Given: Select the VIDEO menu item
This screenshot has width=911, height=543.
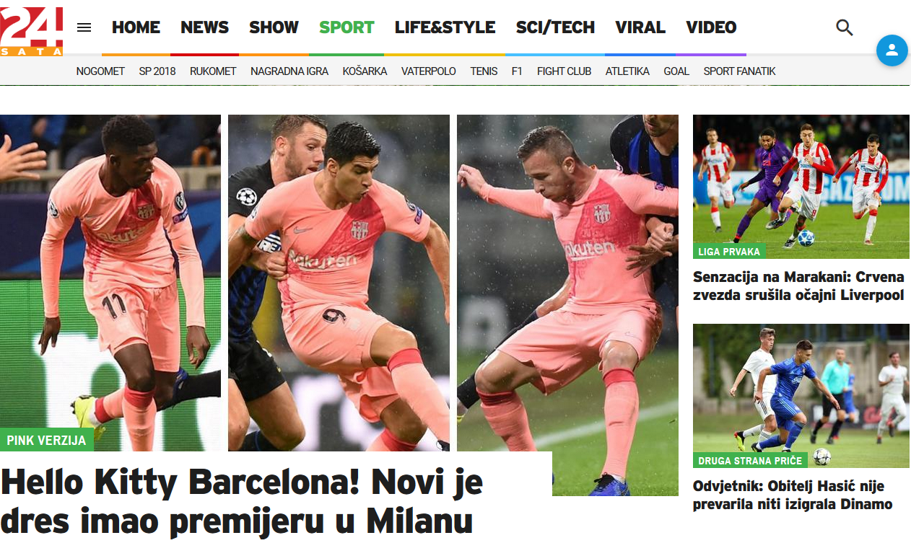Looking at the screenshot, I should coord(711,27).
